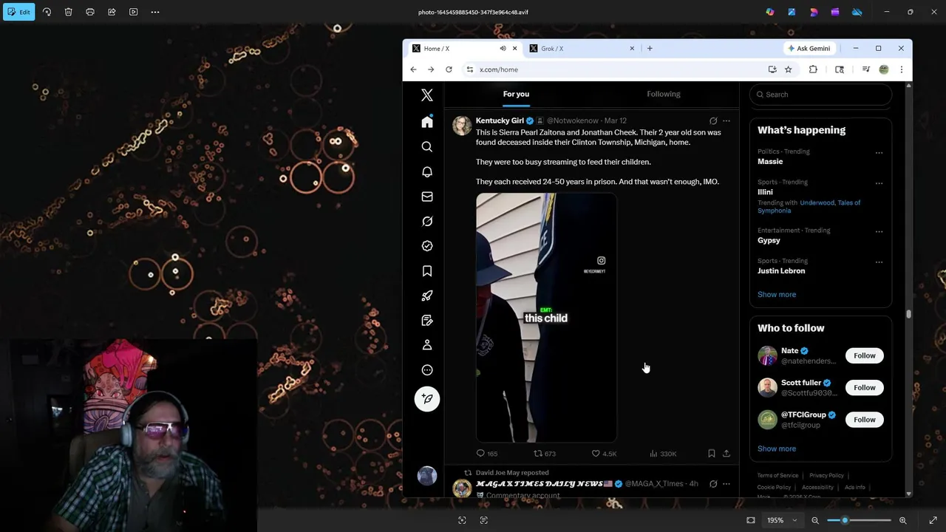Reply to the Kentucky Girl post
This screenshot has width=946, height=532.
click(x=486, y=454)
